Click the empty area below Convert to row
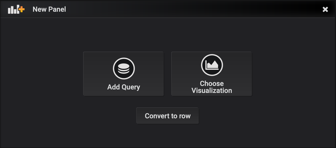Image resolution: width=336 pixels, height=148 pixels. 167,136
